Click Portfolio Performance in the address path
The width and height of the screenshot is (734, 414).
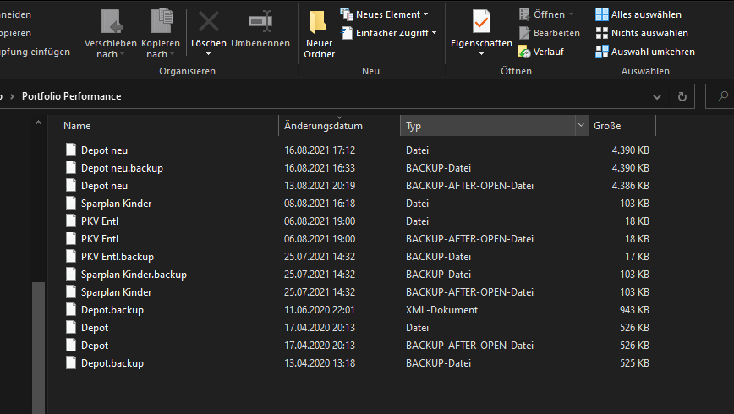[72, 96]
